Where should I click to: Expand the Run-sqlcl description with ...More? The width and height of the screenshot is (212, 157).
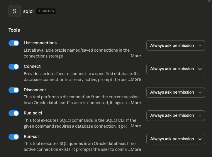[135, 126]
